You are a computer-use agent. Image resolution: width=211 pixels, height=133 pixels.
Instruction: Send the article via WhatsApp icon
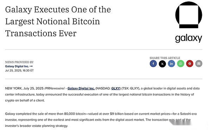point(180,64)
